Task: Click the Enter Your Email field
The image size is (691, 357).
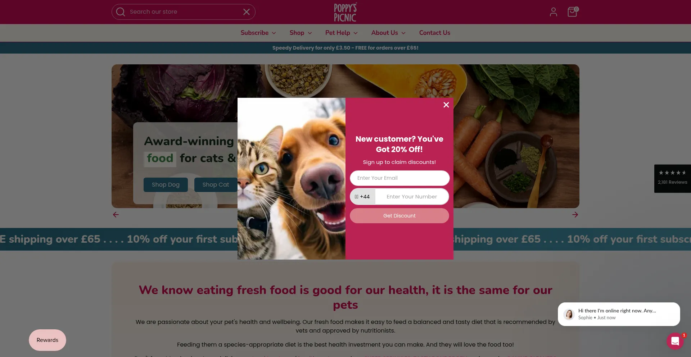Action: (x=399, y=178)
